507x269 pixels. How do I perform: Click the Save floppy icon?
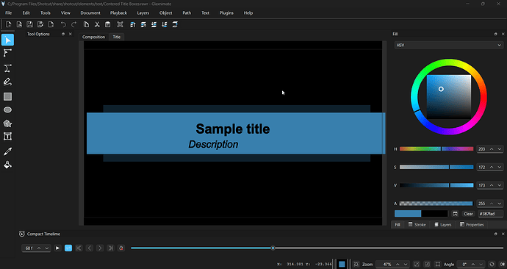point(29,24)
